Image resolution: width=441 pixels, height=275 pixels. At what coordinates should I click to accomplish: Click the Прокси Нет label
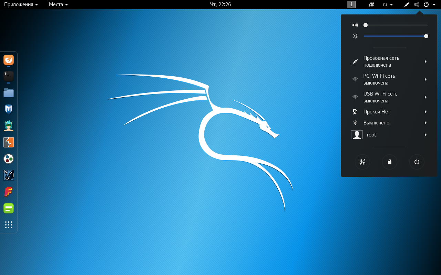(x=377, y=112)
